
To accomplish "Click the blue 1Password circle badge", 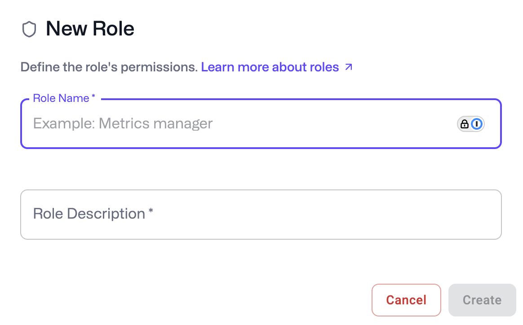I will (478, 124).
